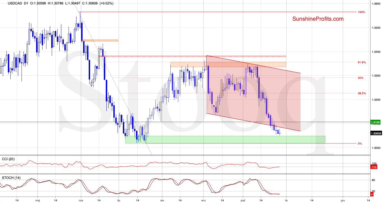The height and width of the screenshot is (205, 387).
Task: Click the 100% Fibonacci level label
Action: point(361,12)
